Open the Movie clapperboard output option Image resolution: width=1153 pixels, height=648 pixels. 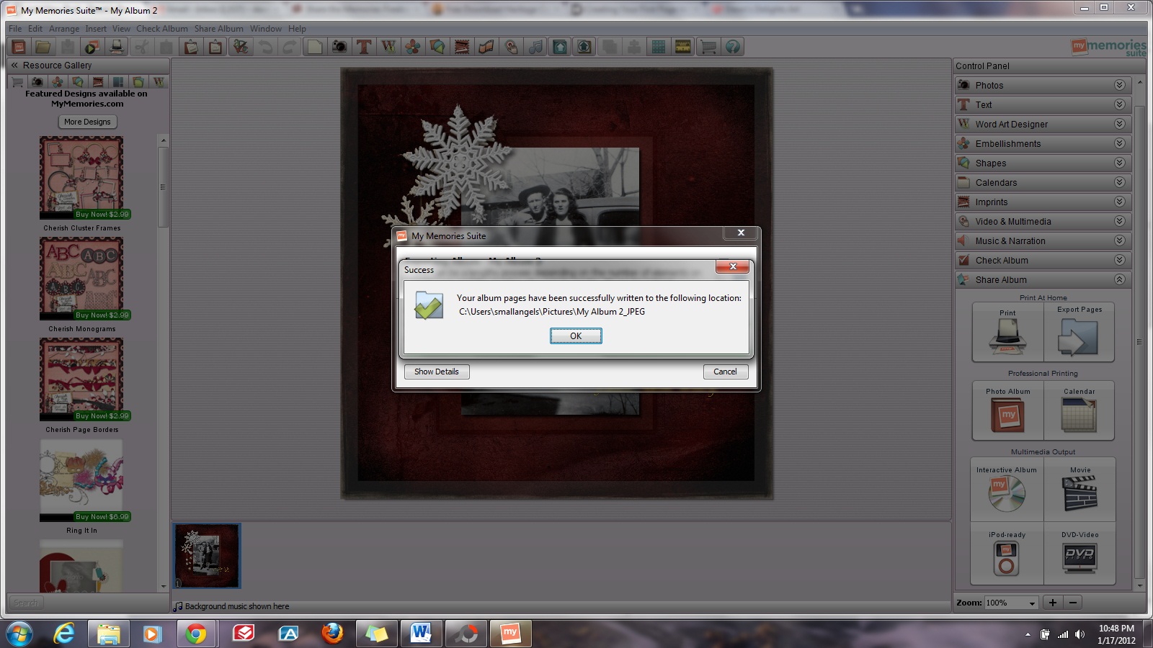tap(1079, 494)
